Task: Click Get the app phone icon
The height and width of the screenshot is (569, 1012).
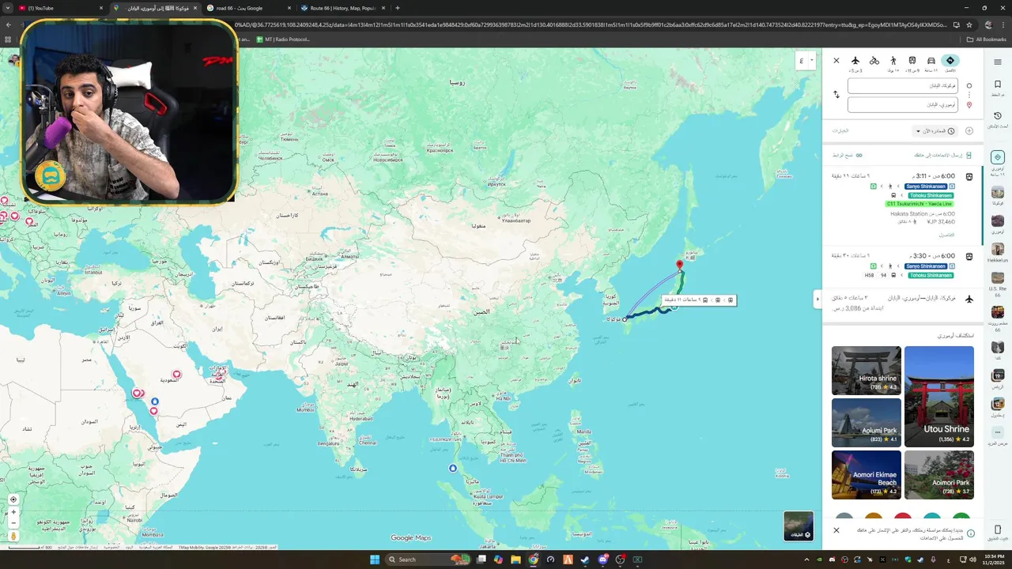Action: coord(998,529)
